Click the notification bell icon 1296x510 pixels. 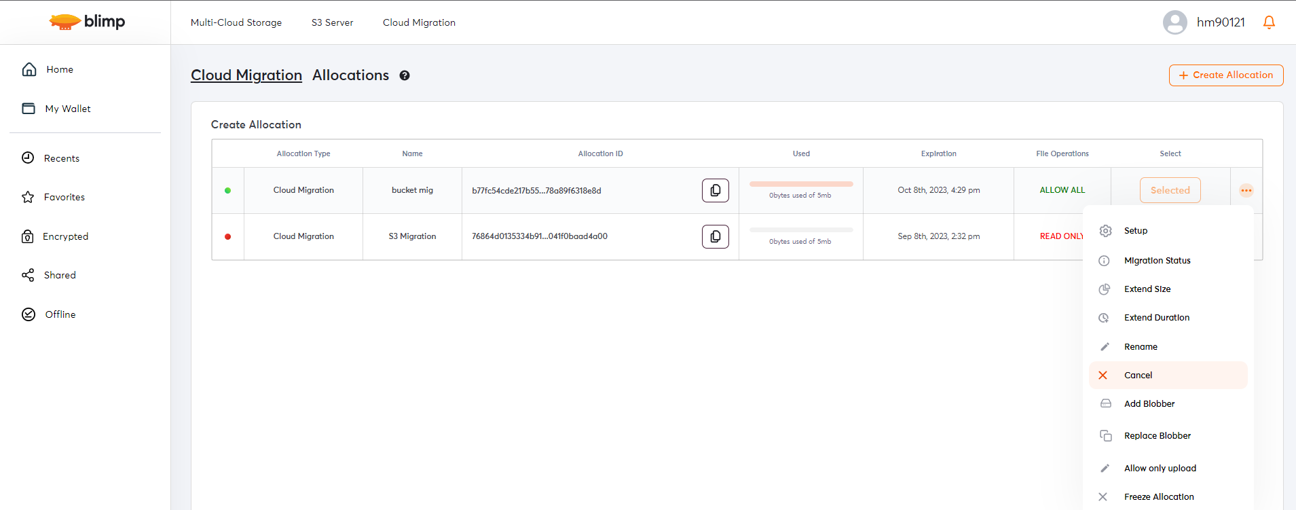point(1268,22)
